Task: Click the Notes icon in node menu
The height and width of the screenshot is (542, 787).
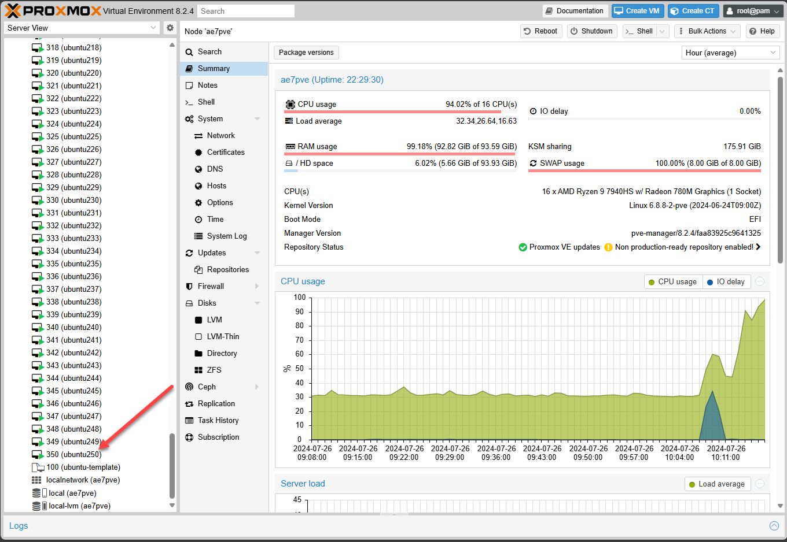Action: 189,86
